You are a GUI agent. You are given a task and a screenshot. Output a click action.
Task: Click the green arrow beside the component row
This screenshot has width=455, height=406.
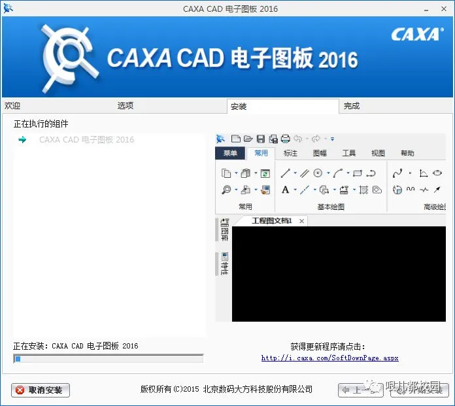click(x=22, y=140)
